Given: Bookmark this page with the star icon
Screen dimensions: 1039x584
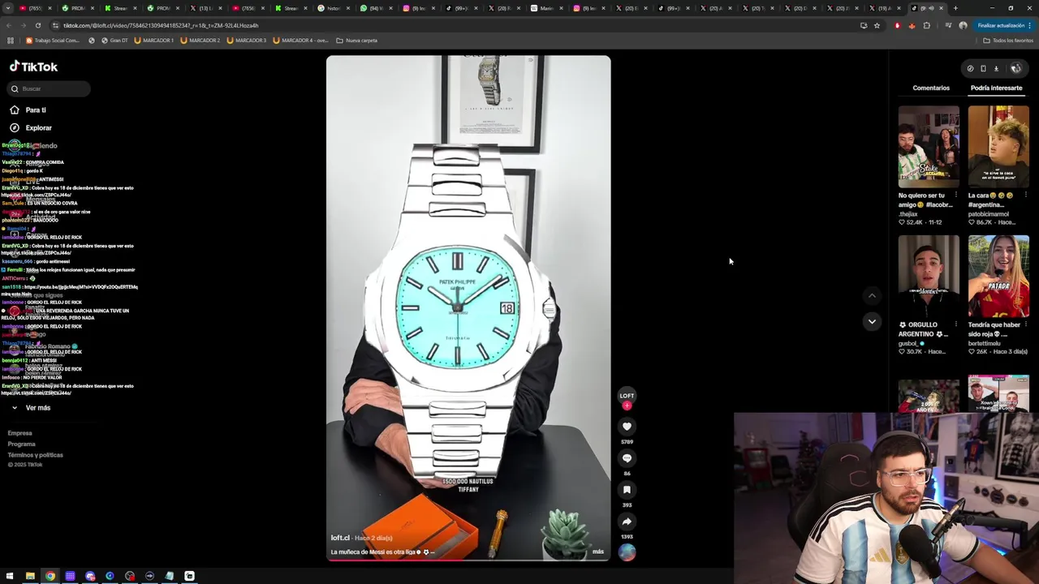Looking at the screenshot, I should (877, 25).
